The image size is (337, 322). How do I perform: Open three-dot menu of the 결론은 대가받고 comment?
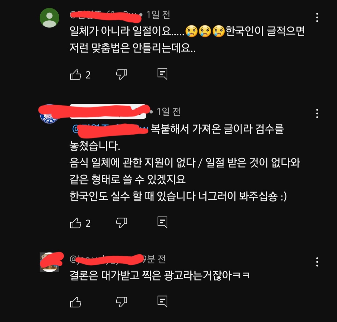coord(317,262)
